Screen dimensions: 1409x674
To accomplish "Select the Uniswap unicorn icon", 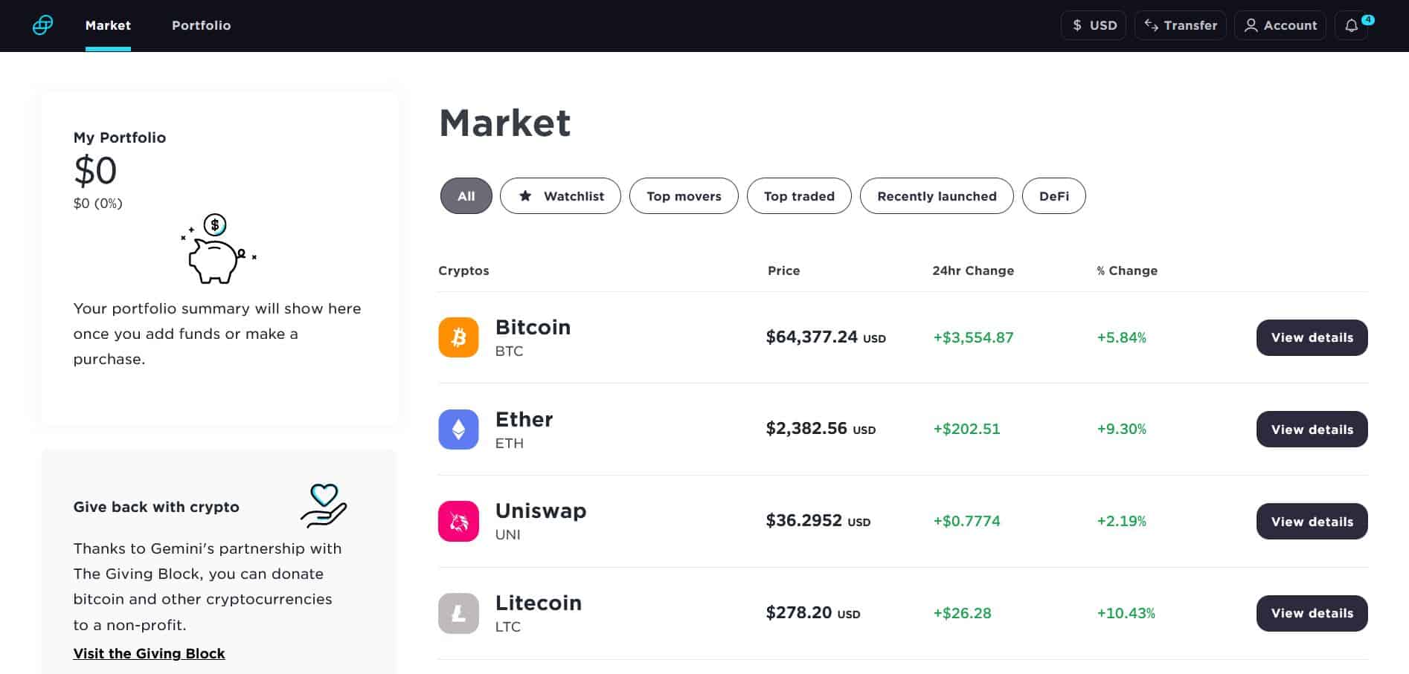I will click(458, 521).
